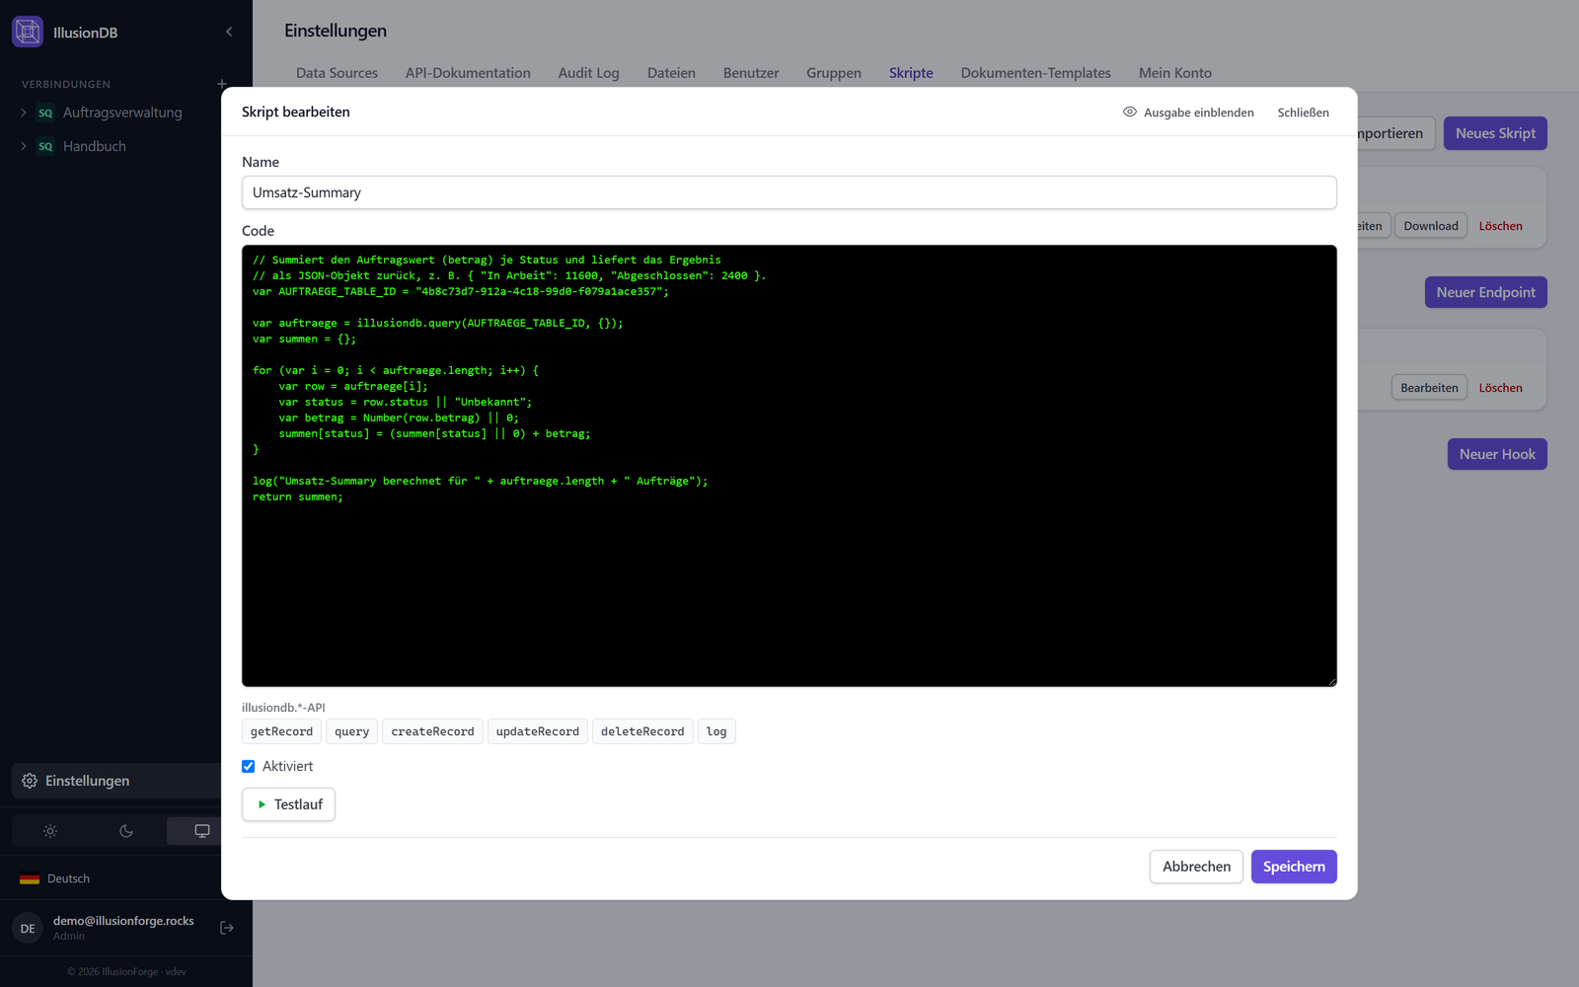The width and height of the screenshot is (1579, 987).
Task: Click the DE user avatar
Action: (28, 928)
